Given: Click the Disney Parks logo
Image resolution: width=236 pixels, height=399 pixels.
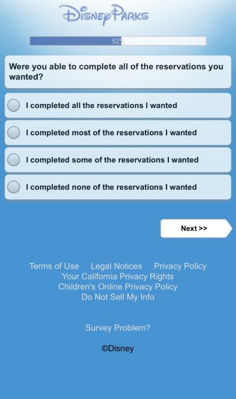Looking at the screenshot, I should [104, 15].
